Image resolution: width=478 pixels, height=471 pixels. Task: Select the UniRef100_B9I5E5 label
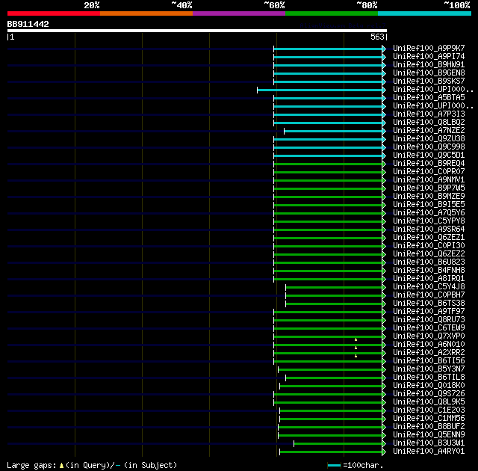point(429,205)
